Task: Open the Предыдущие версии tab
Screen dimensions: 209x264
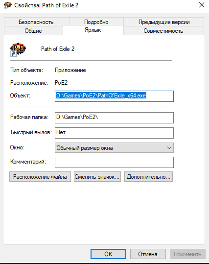Action: [164, 22]
